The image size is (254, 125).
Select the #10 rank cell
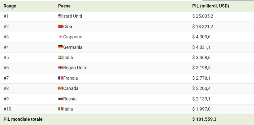(8, 109)
